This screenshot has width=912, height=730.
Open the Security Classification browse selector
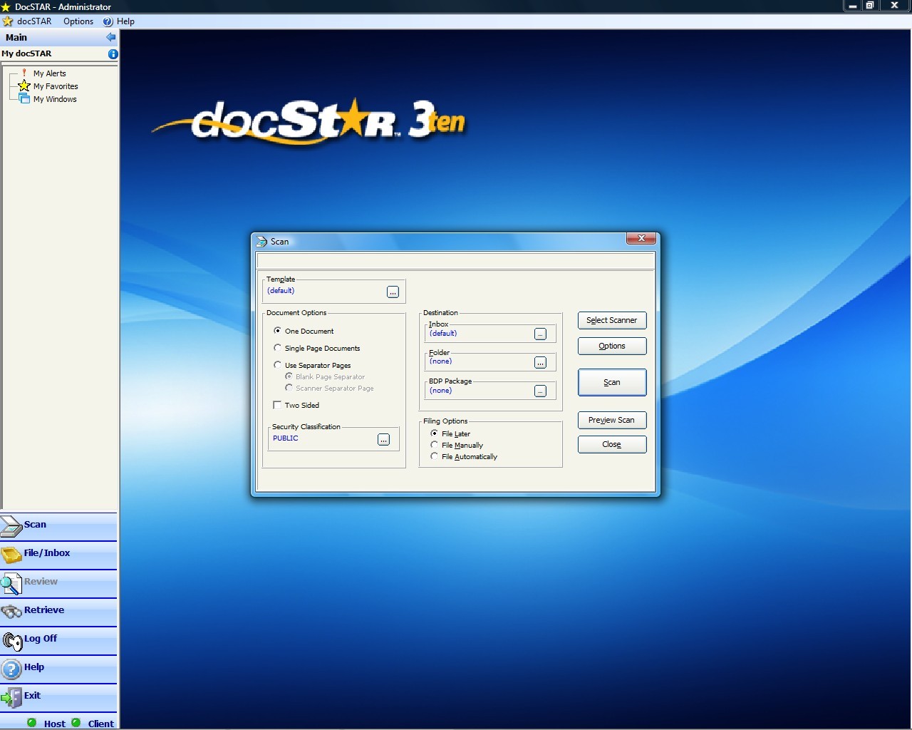pos(383,440)
